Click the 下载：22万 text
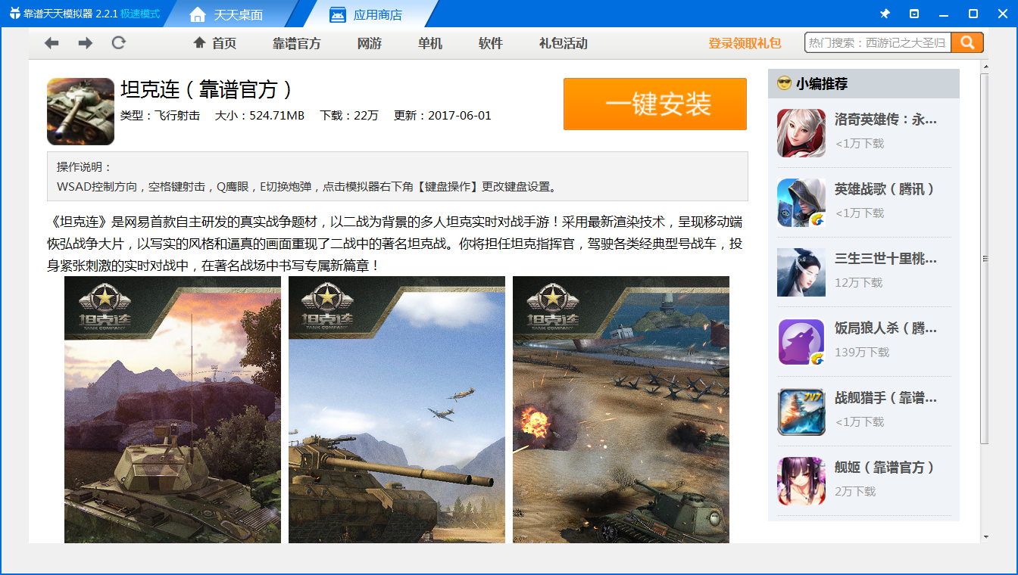This screenshot has width=1018, height=575. click(x=349, y=116)
